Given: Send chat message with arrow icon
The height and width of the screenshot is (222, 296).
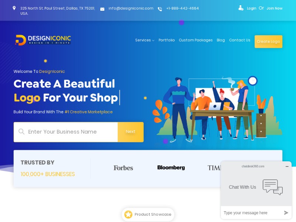Looking at the screenshot, I should pos(286,213).
